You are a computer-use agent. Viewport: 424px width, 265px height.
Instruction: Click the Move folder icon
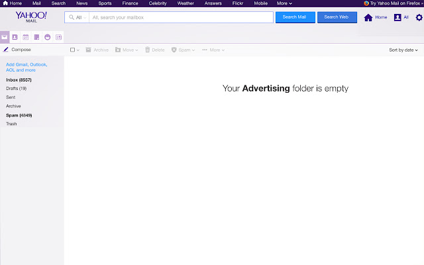pyautogui.click(x=118, y=50)
